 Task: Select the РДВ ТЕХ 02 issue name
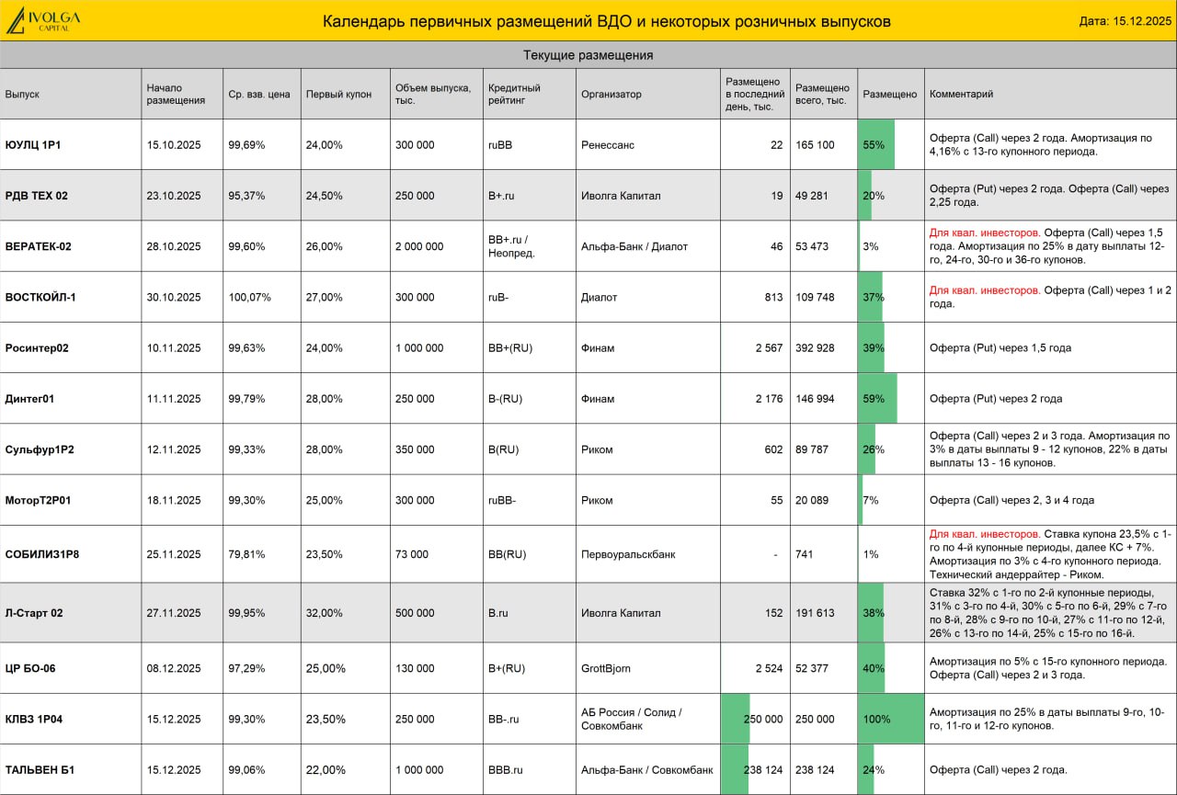(37, 196)
